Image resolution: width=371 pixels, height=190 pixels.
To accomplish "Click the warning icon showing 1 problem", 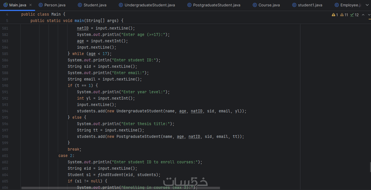I will (x=335, y=15).
